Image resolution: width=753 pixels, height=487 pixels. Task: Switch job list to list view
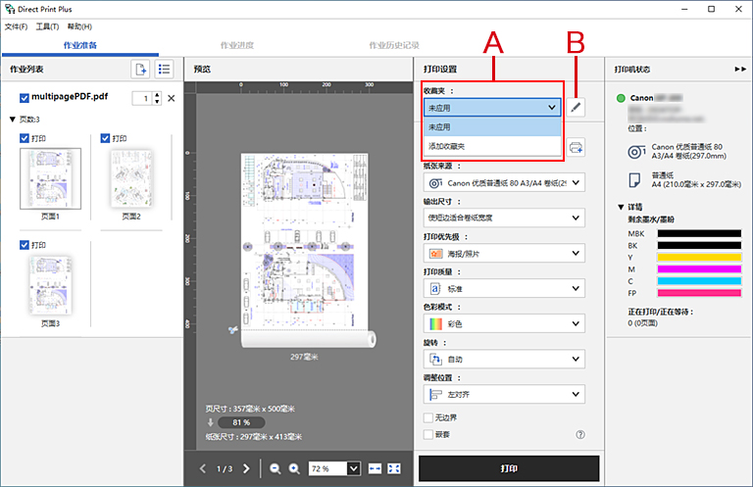[x=164, y=70]
